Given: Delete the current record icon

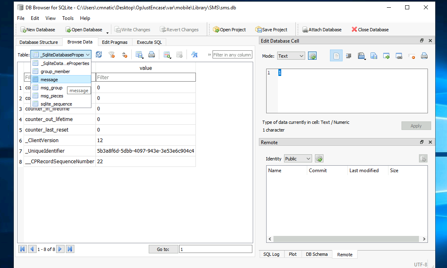Looking at the screenshot, I should 179,55.
